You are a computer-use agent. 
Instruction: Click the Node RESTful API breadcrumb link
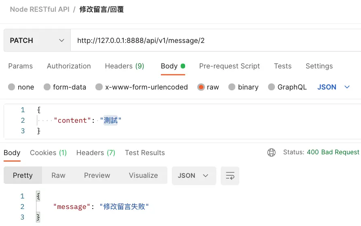pyautogui.click(x=40, y=9)
